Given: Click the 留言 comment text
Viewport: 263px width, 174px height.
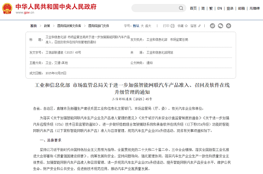Looking at the screenshot, I should 193,26.
